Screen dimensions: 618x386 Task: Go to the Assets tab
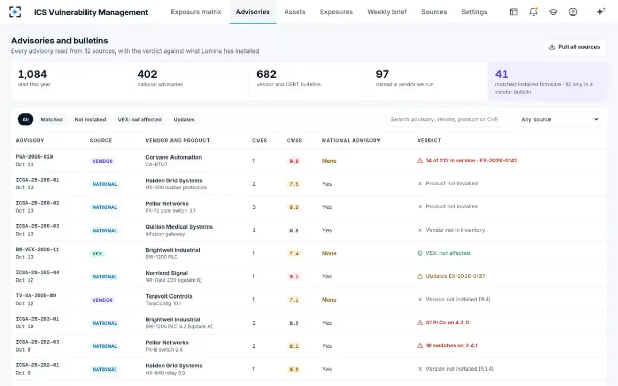click(295, 12)
